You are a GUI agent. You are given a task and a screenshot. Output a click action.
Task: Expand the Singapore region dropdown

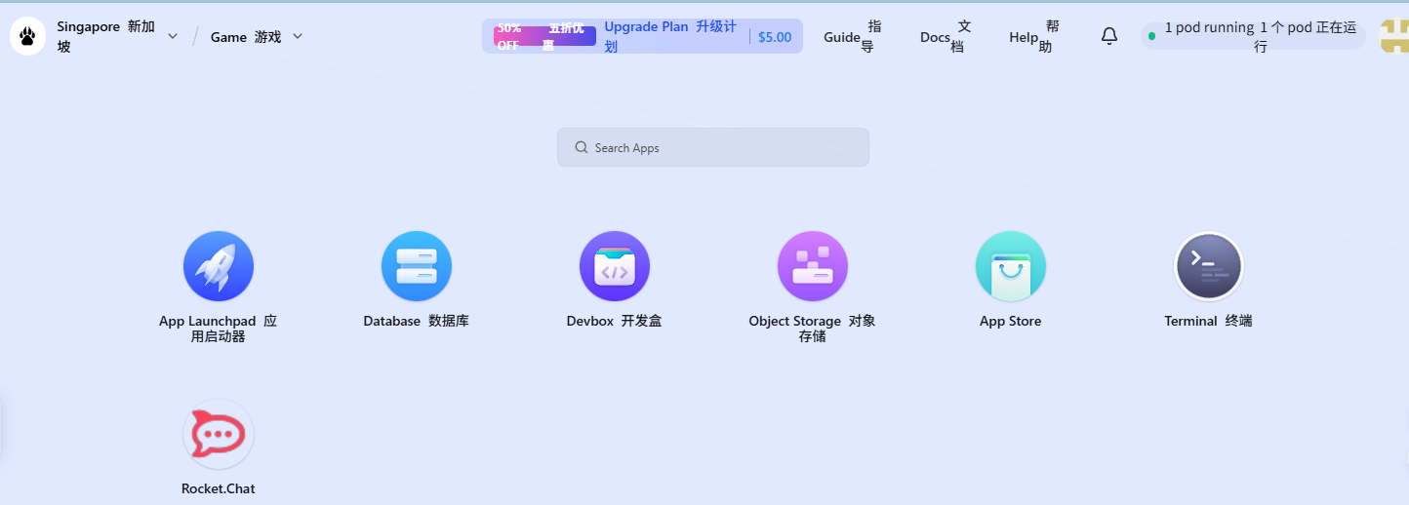coord(173,36)
